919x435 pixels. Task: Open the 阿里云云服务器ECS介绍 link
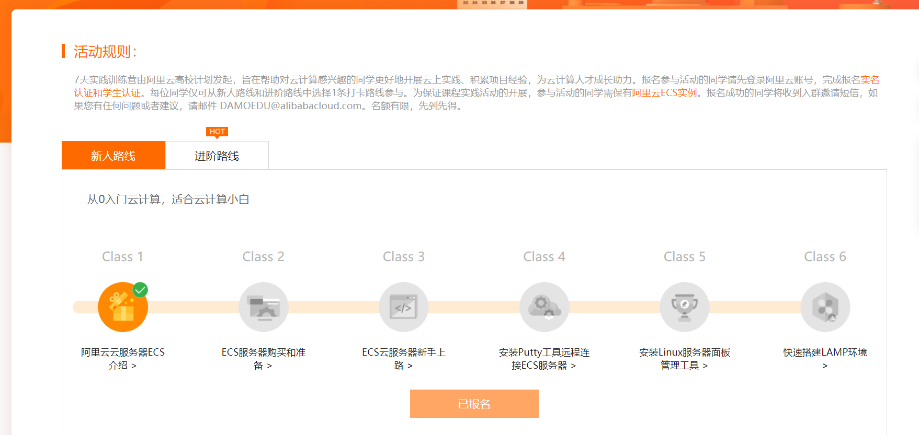[x=123, y=359]
